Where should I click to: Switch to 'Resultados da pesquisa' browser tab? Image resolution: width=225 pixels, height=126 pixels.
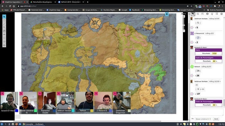[42, 2]
